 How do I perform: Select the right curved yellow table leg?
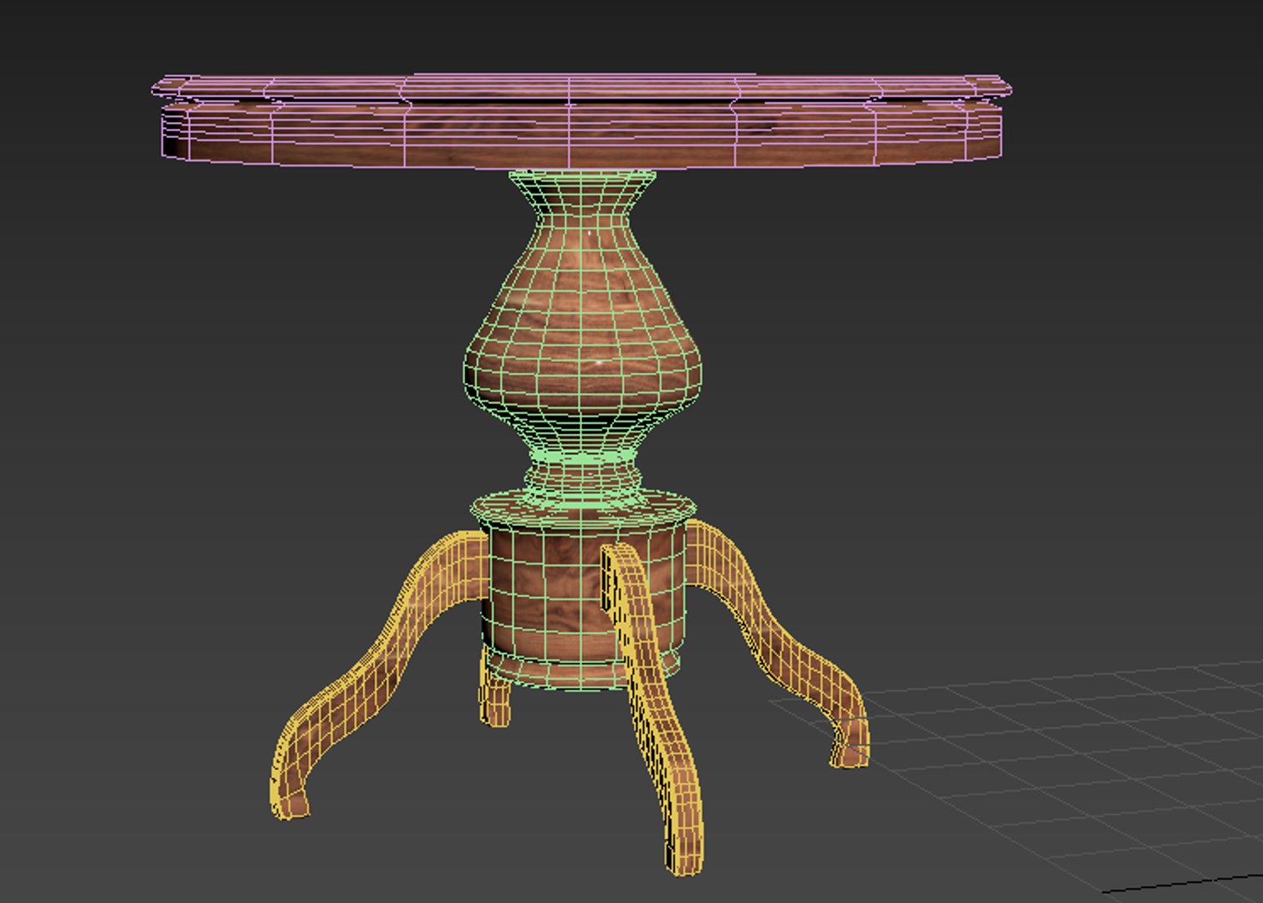778,644
